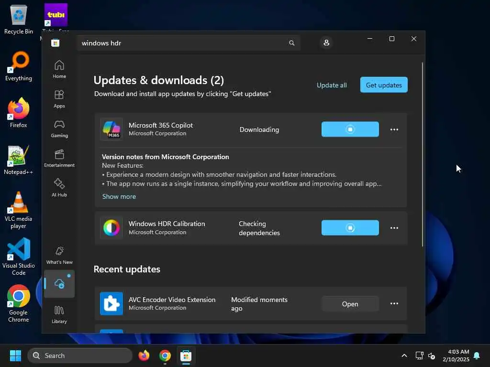
Task: Open the Windows Start menu
Action: point(15,356)
